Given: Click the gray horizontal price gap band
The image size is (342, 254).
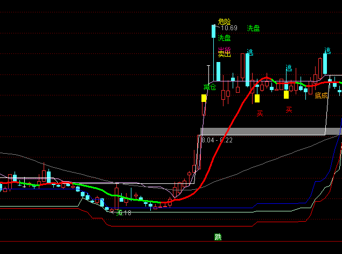Looking at the screenshot, I should (x=269, y=131).
